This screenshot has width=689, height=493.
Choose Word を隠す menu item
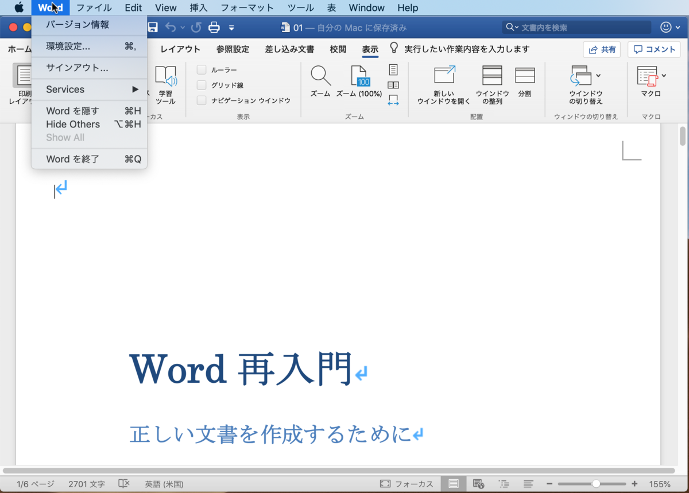point(90,111)
